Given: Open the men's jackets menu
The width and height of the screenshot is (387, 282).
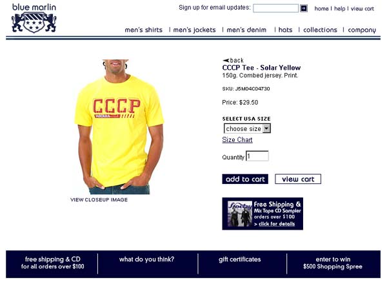Looking at the screenshot, I should pyautogui.click(x=194, y=30).
